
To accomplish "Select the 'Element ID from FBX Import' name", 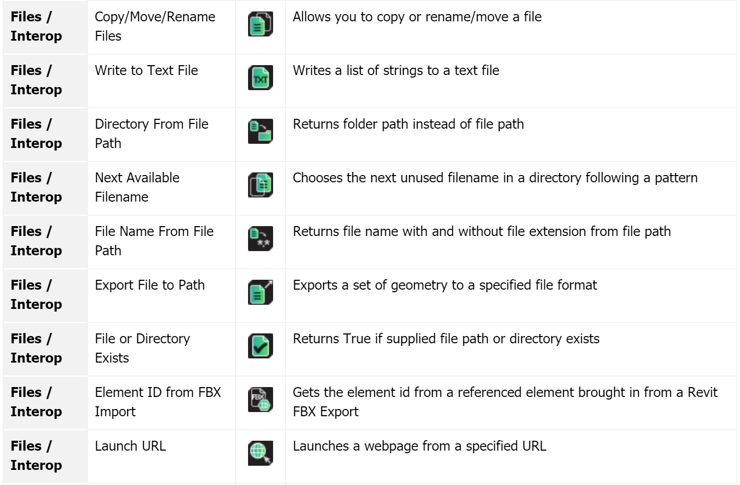I will 158,402.
